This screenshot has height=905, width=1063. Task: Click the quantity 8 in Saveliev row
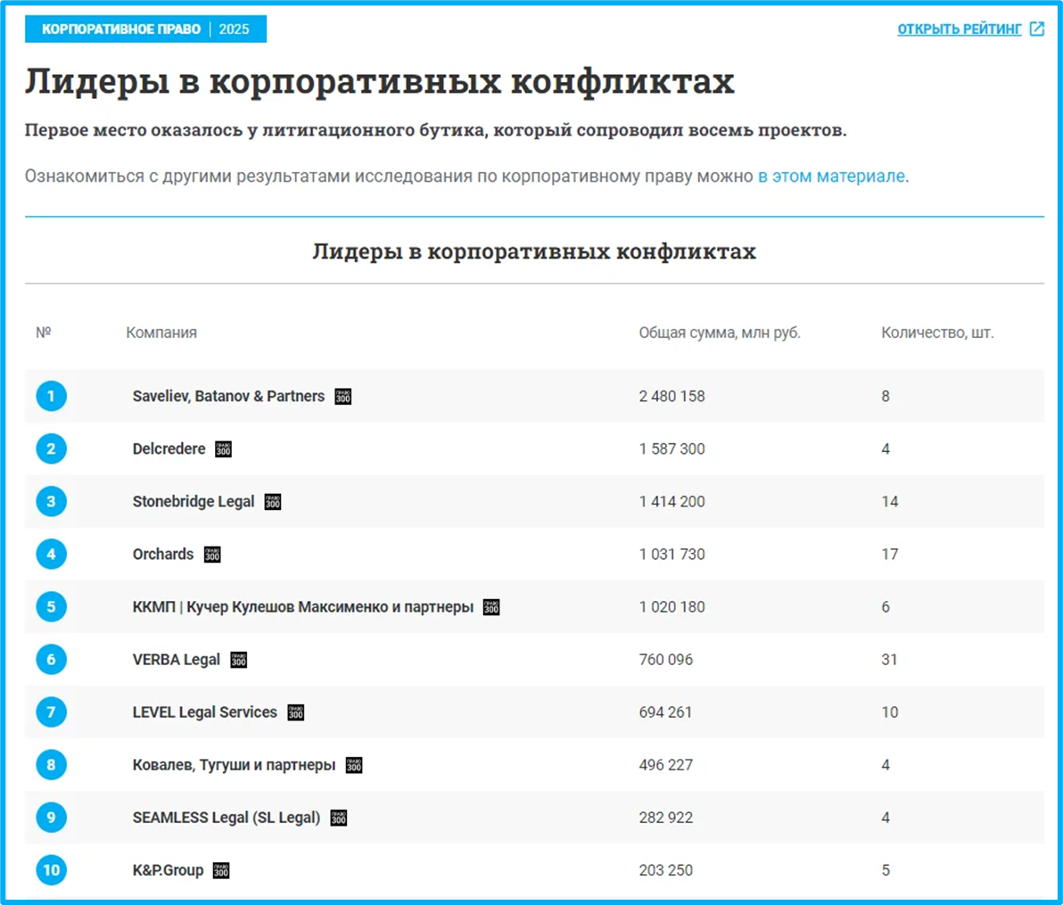click(x=886, y=396)
